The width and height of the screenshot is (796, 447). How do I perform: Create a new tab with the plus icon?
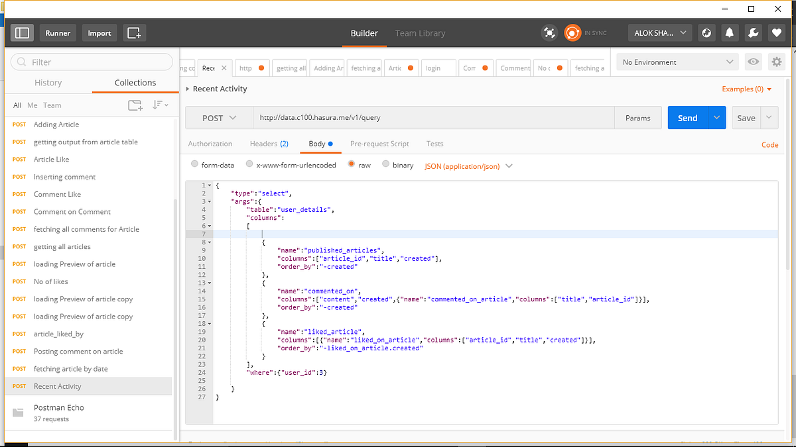(x=135, y=32)
